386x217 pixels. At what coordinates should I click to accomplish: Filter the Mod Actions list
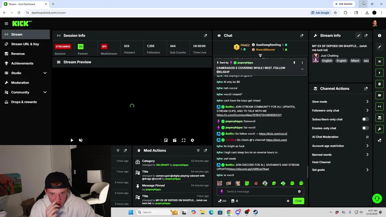pos(198,150)
